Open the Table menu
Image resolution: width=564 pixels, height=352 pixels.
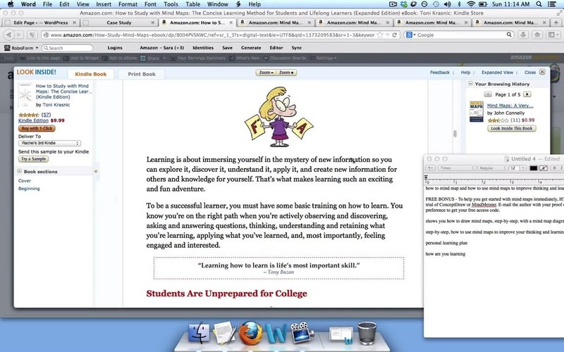pos(192,4)
